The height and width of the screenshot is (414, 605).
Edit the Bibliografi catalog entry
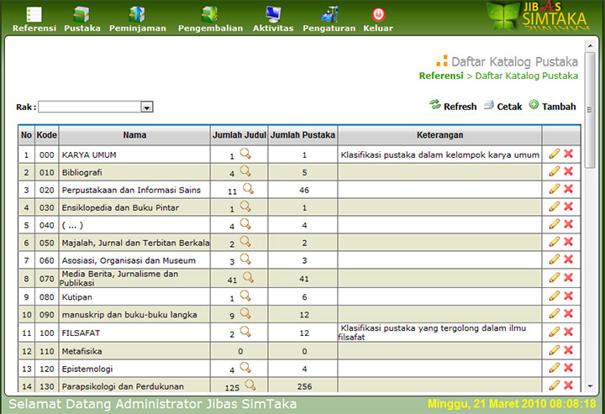pyautogui.click(x=555, y=171)
